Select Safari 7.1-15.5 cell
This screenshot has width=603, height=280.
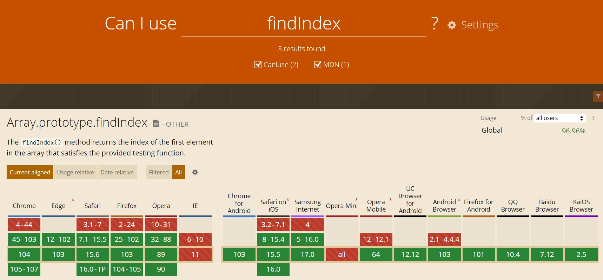tap(93, 239)
